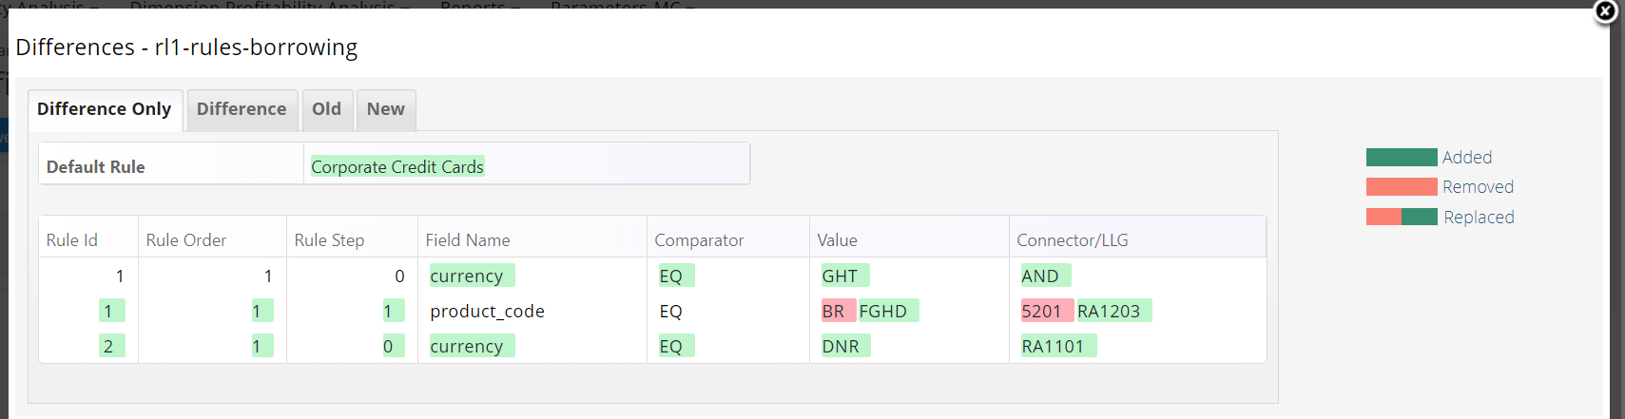
Task: Select the product_code field name cell
Action: click(488, 312)
